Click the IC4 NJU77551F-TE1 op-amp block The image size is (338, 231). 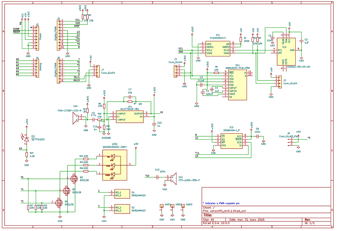point(130,117)
